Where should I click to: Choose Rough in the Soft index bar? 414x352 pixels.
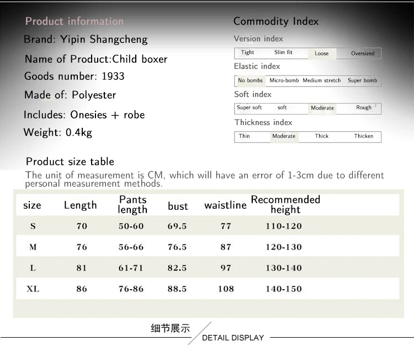(364, 107)
